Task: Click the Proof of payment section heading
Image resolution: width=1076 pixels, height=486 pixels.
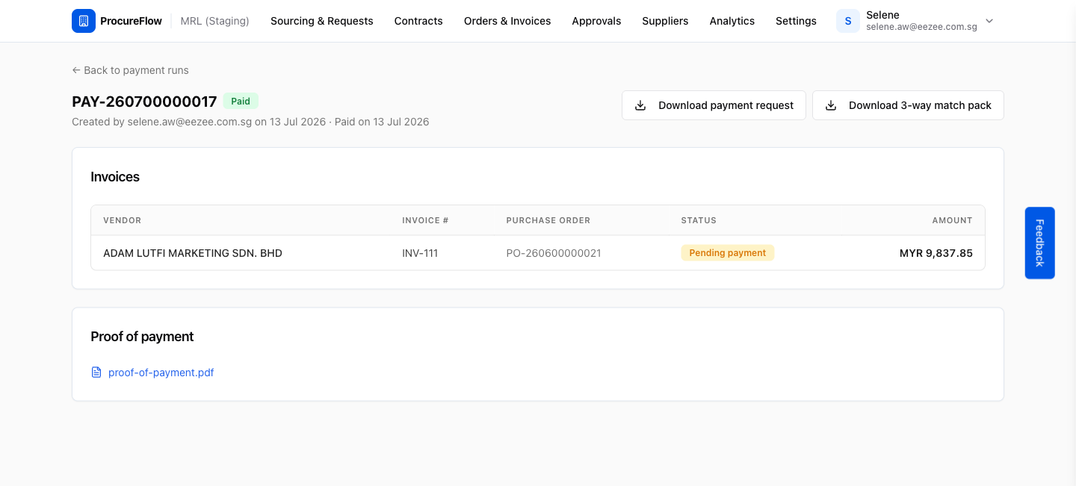Action: coord(142,337)
